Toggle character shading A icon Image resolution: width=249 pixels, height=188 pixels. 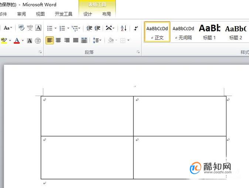30,41
